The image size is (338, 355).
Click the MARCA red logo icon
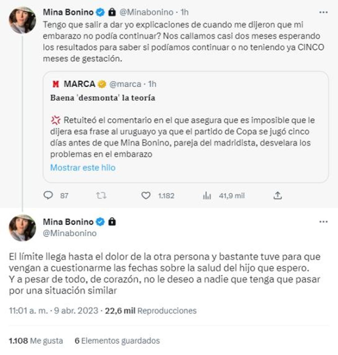click(x=55, y=84)
